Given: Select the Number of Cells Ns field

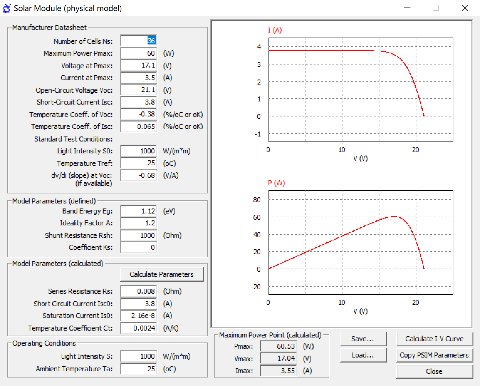Looking at the screenshot, I should (x=138, y=41).
